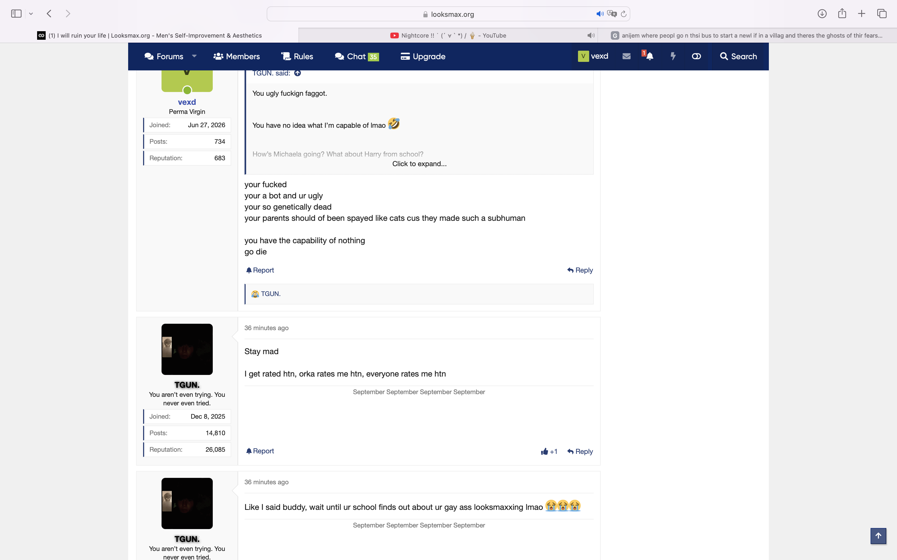The width and height of the screenshot is (897, 560).
Task: Click the Safari reload page icon
Action: tap(623, 14)
